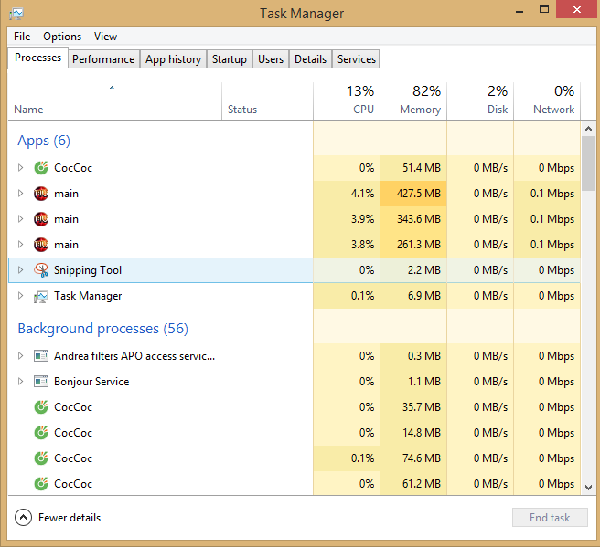Click the scrollbar up arrow
This screenshot has height=547, width=600.
[588, 129]
